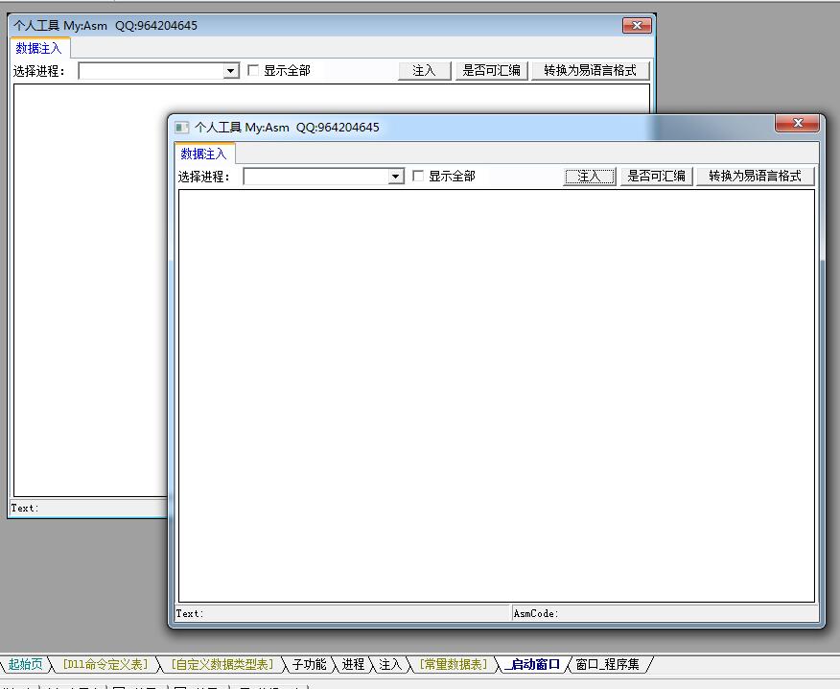Switch to 子功能 bottom tab
The width and height of the screenshot is (840, 689).
click(309, 664)
